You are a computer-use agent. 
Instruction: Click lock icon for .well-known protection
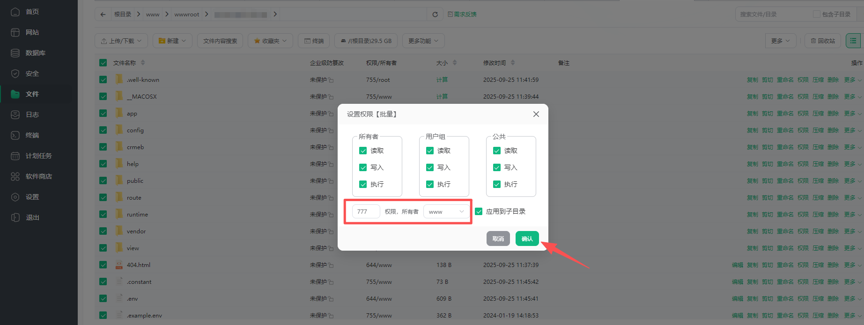point(331,80)
